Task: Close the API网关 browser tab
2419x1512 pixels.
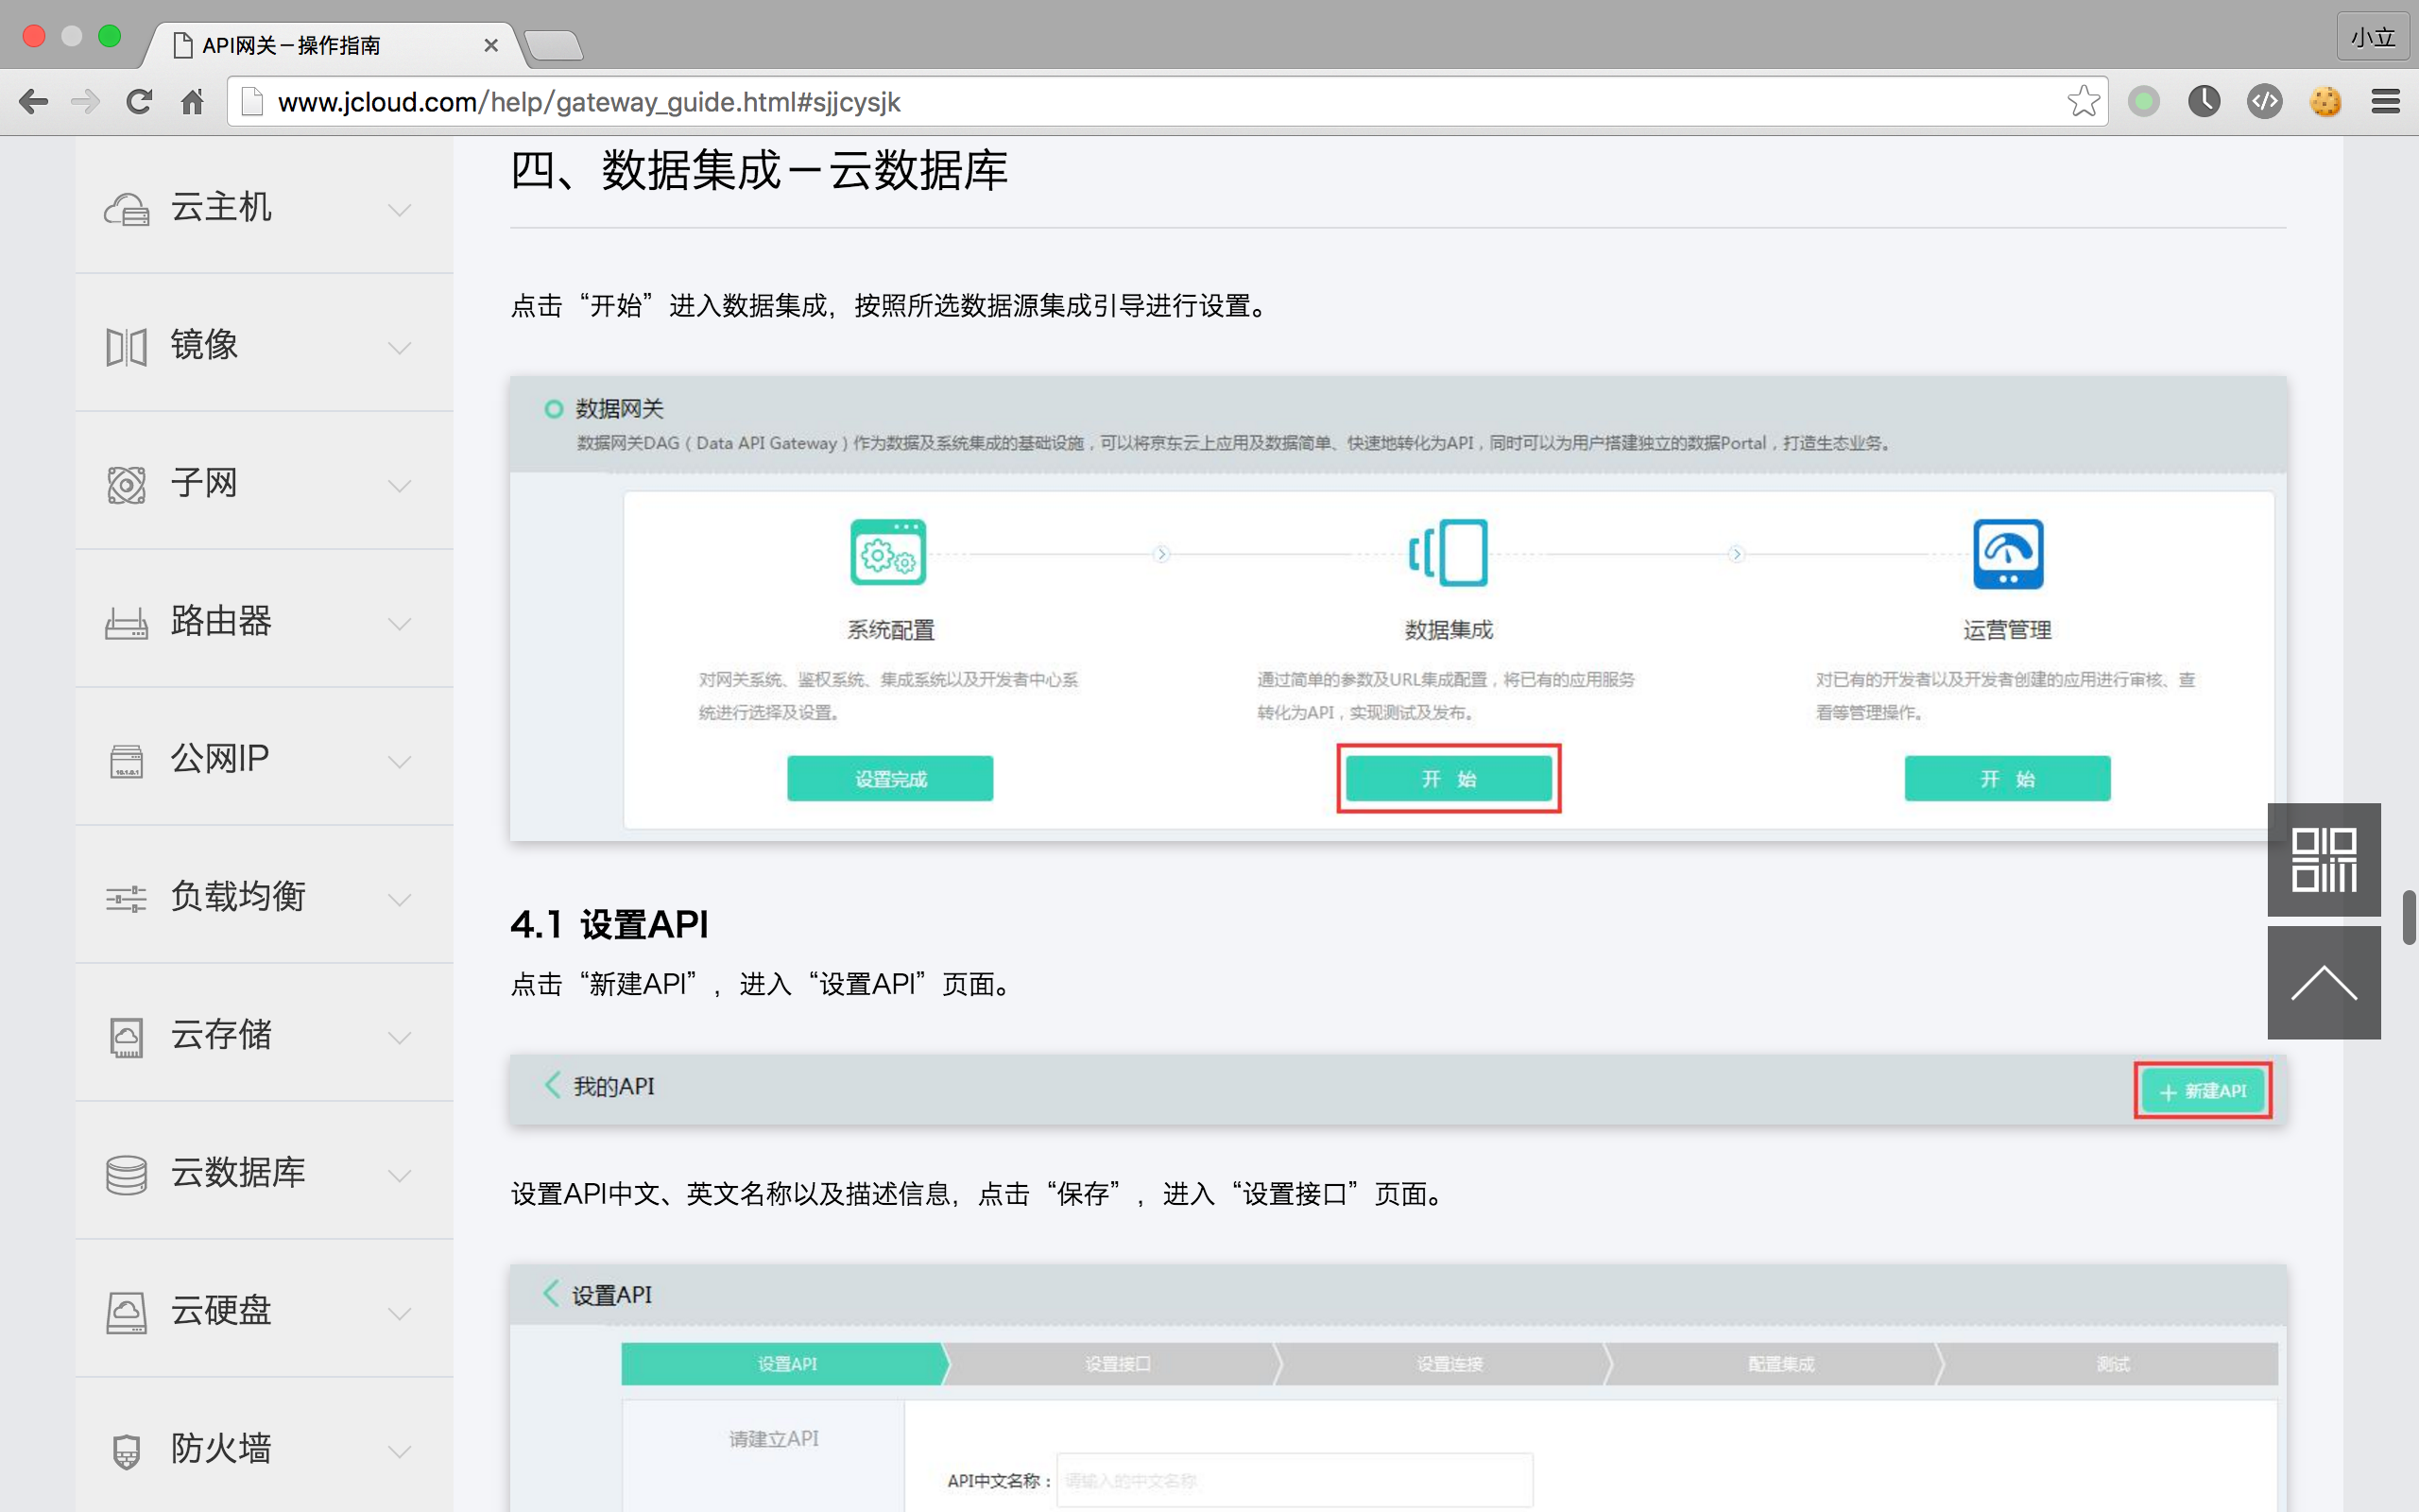Action: click(x=490, y=45)
